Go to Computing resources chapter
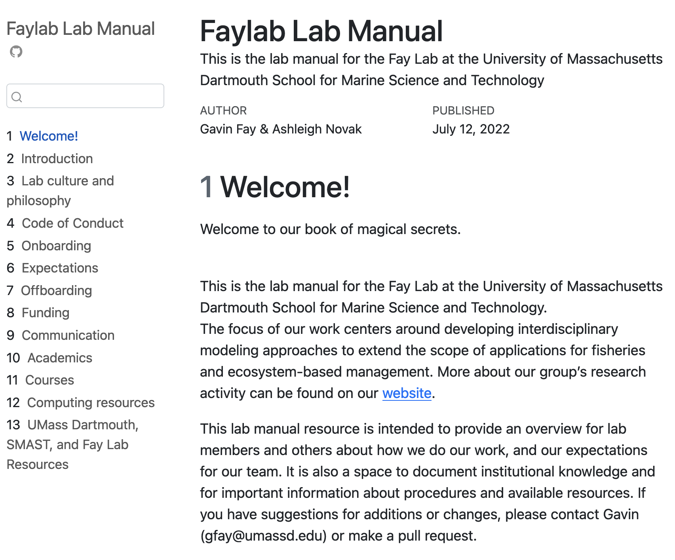675x560 pixels. point(91,403)
